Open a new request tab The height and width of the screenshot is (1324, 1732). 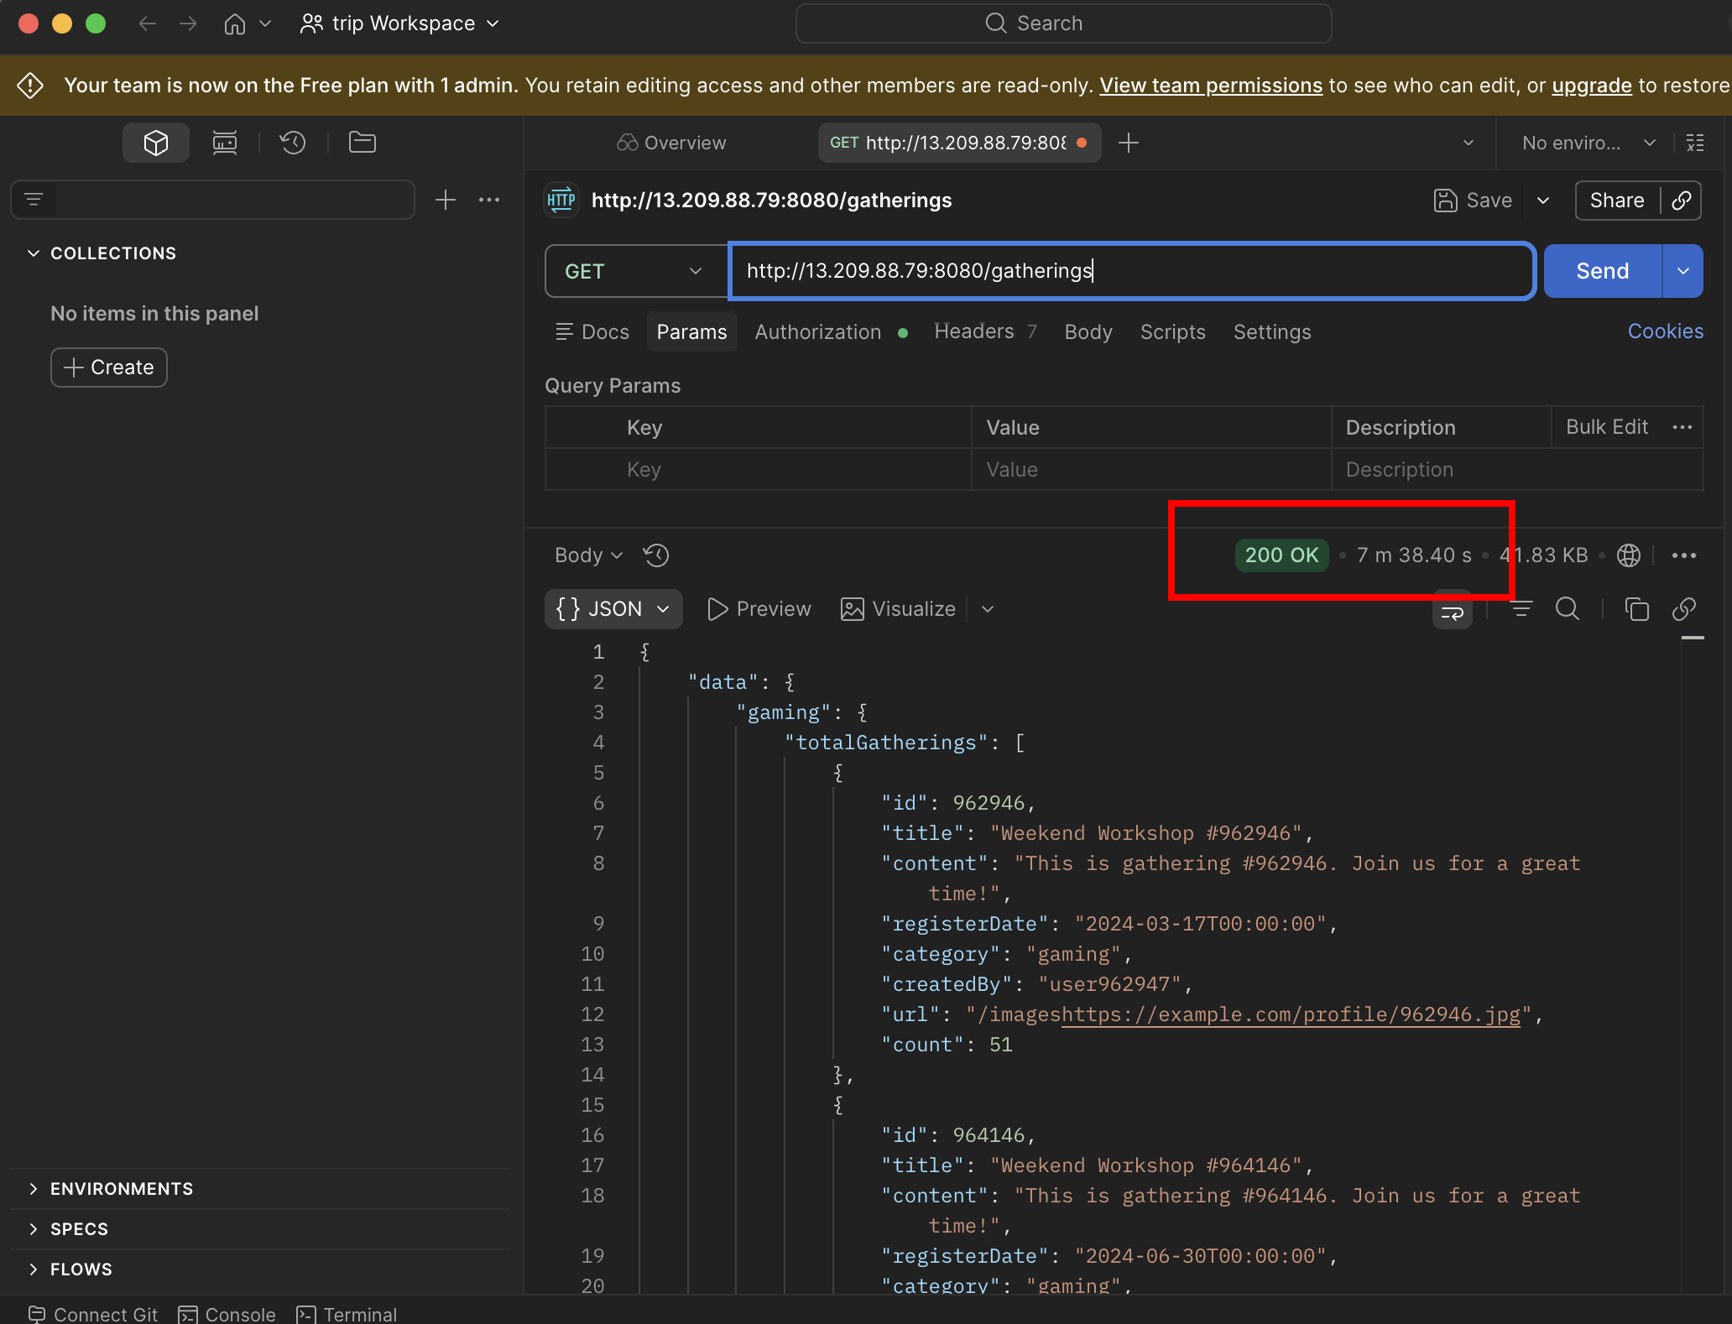(1129, 143)
